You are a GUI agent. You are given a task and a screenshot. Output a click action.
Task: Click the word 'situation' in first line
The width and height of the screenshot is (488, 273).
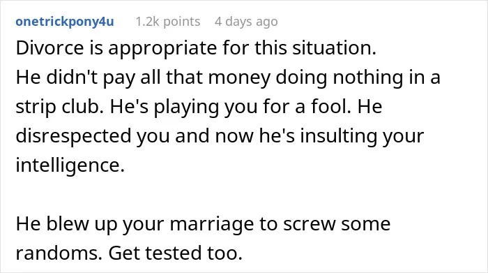coord(331,49)
